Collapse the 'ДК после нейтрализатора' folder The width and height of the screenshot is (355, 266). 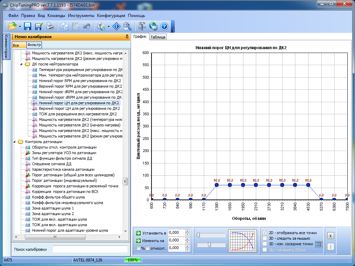(x=22, y=64)
